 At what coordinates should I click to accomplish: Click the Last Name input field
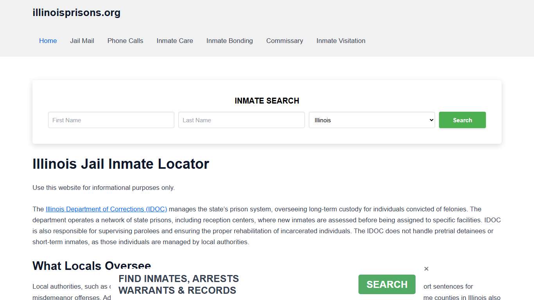[x=241, y=120]
